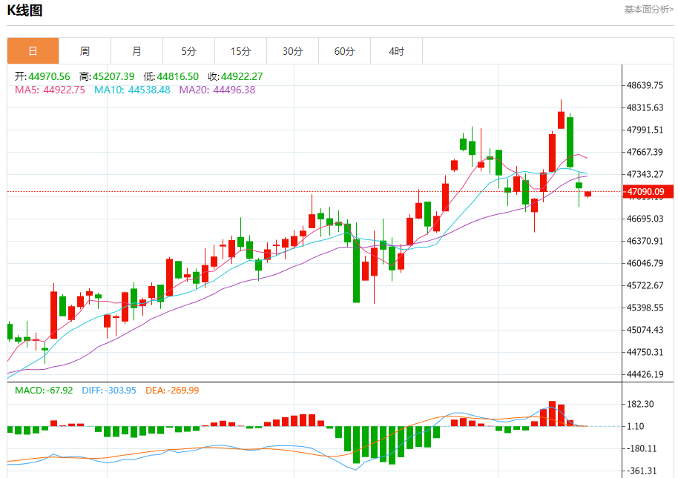Click the DIFF:-303.95 label
Image resolution: width=678 pixels, height=478 pixels.
point(109,391)
